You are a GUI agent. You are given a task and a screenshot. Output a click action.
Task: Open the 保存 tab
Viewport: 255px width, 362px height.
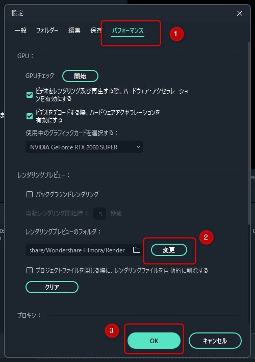(x=96, y=30)
